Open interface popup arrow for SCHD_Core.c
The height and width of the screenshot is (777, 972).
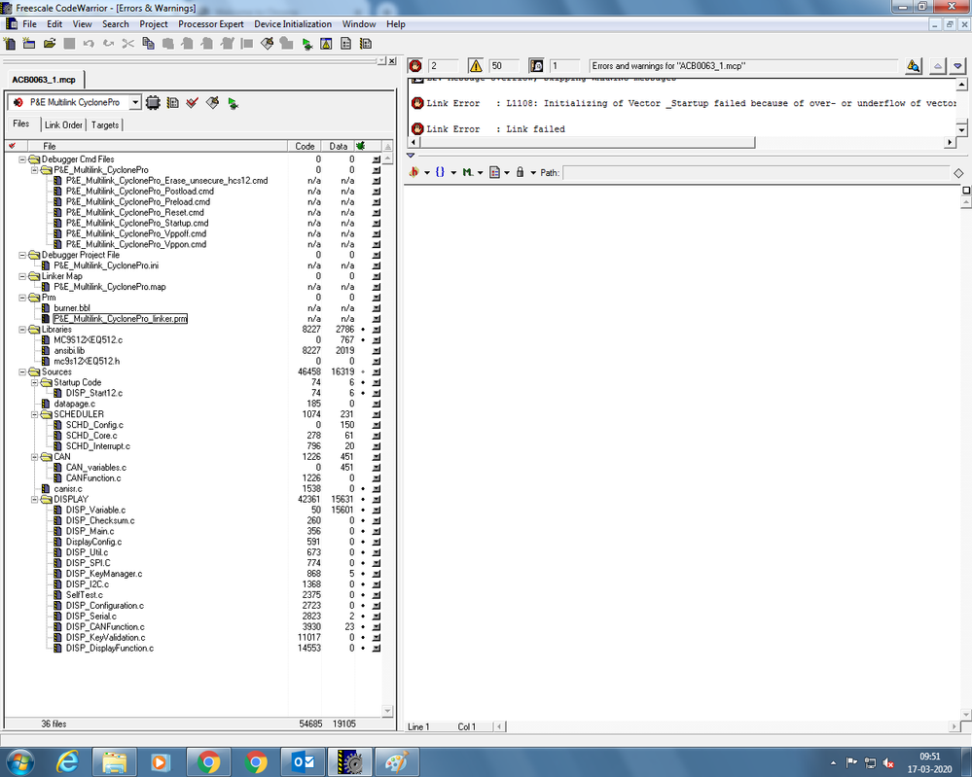coord(377,436)
